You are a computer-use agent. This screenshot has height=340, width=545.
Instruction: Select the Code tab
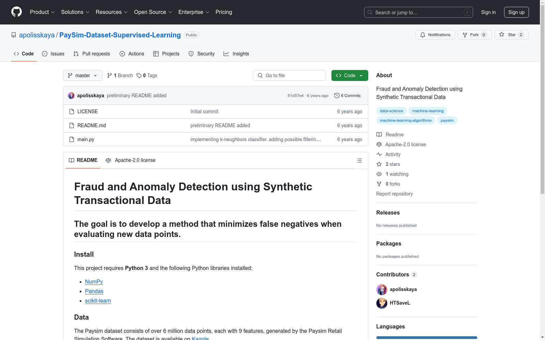click(24, 54)
